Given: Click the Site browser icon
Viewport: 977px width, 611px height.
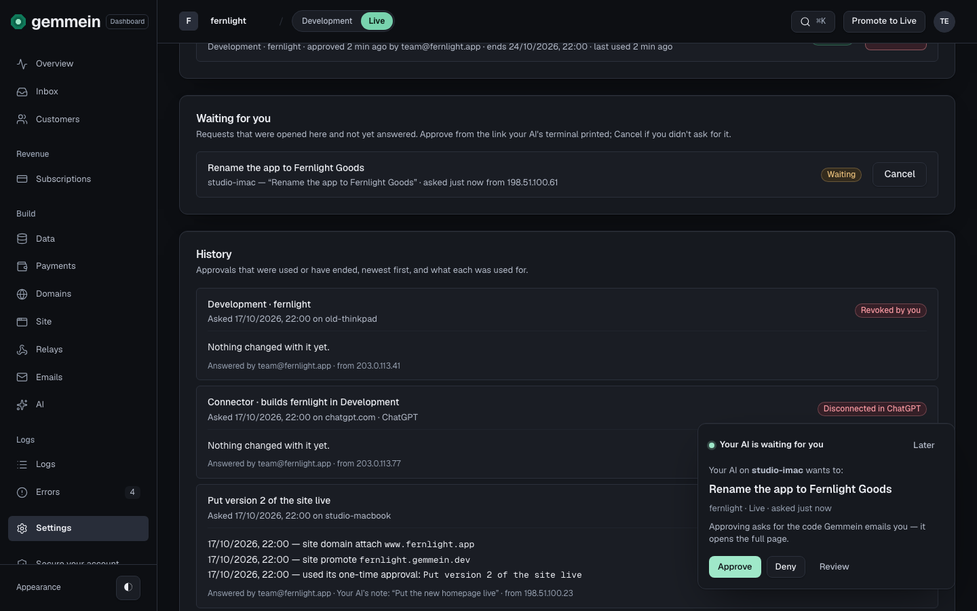Looking at the screenshot, I should (22, 322).
